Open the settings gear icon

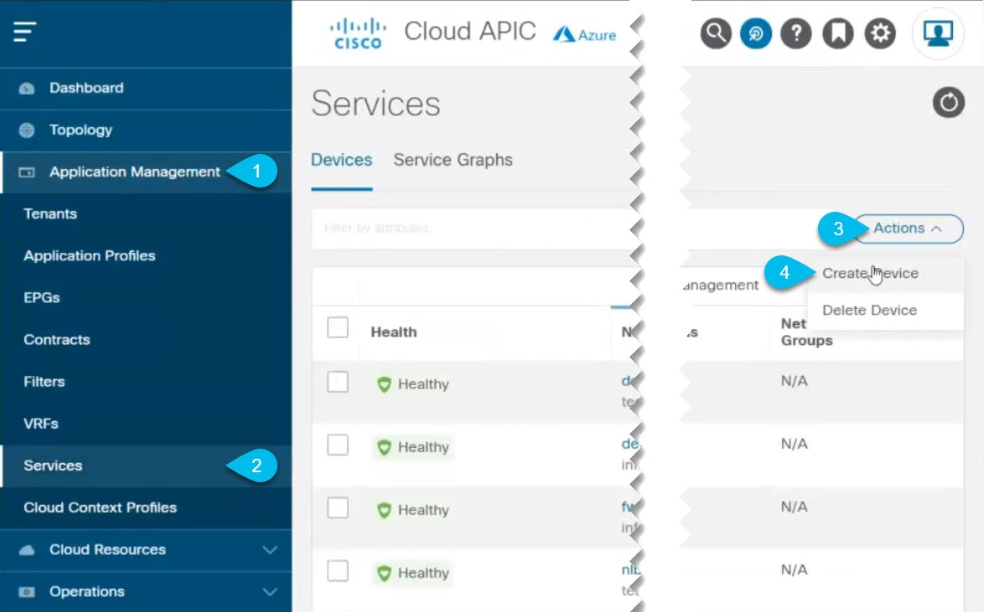[880, 33]
